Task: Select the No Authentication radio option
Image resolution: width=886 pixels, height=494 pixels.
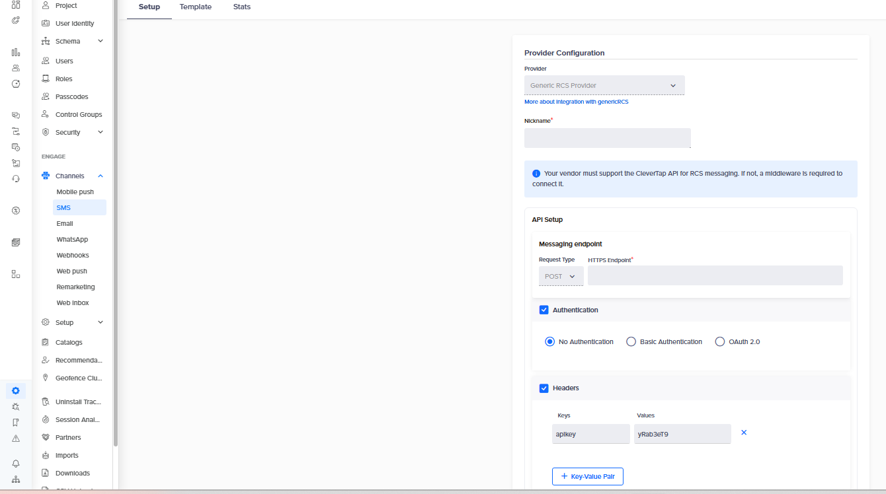Action: (549, 341)
